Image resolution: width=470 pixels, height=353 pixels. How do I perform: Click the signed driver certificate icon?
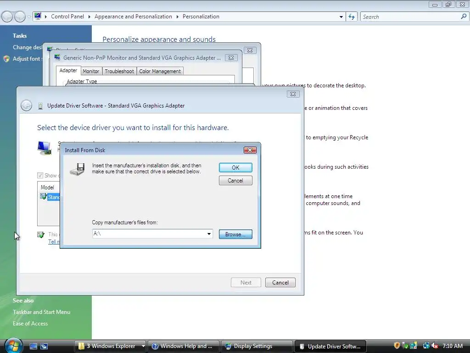(x=41, y=235)
